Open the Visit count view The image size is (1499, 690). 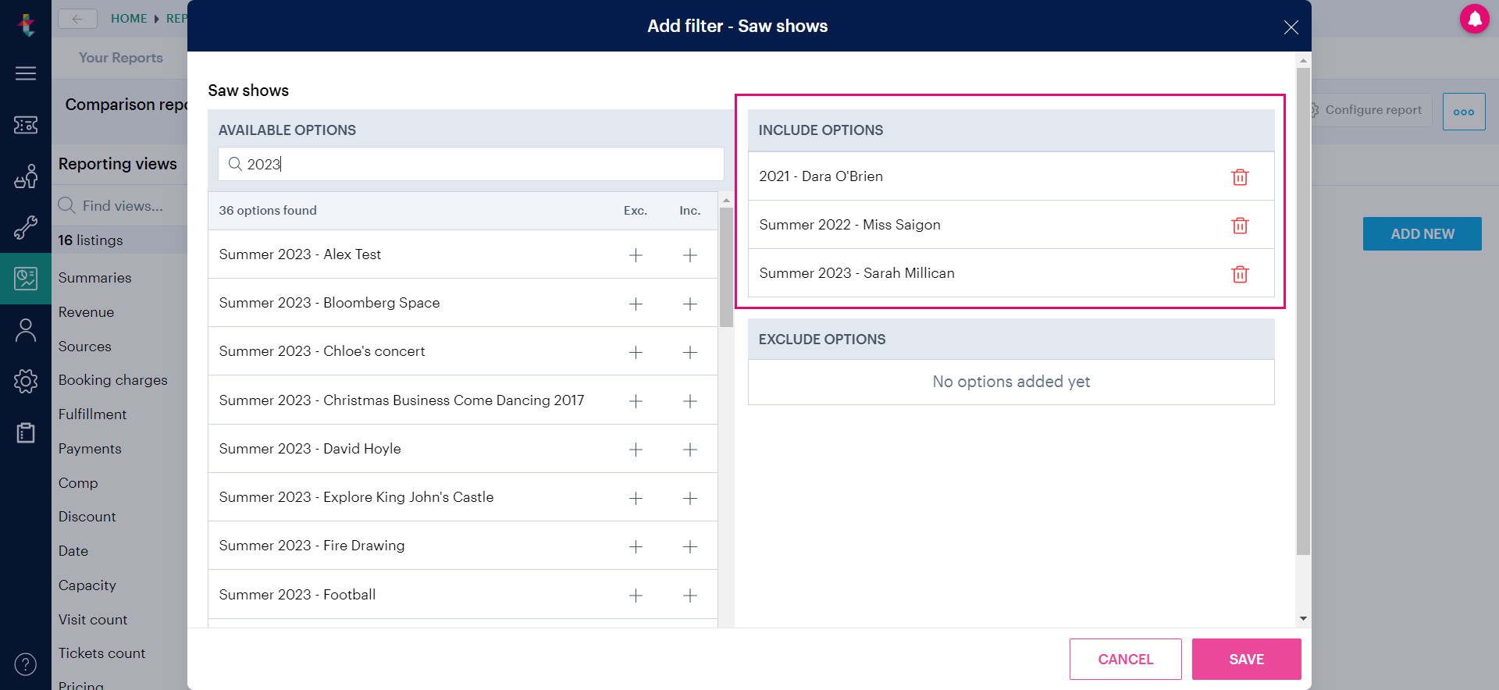coord(93,620)
